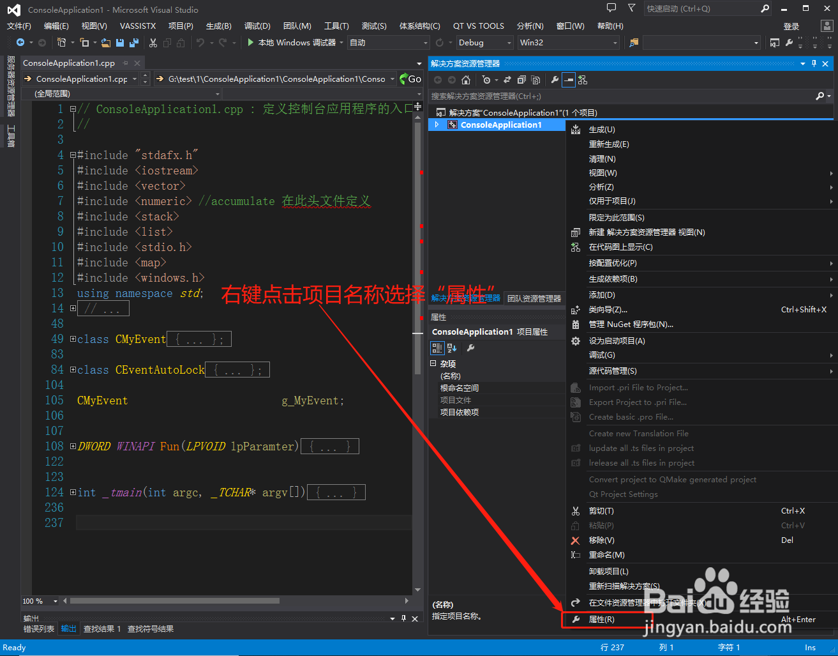Select the Categorized view icon in the Properties pane
Viewport: 838px width, 656px height.
tap(437, 347)
